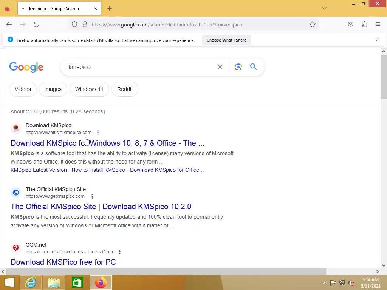Open Firefox View pinned icon
Viewport: 387px width, 290px height.
[x=8, y=9]
